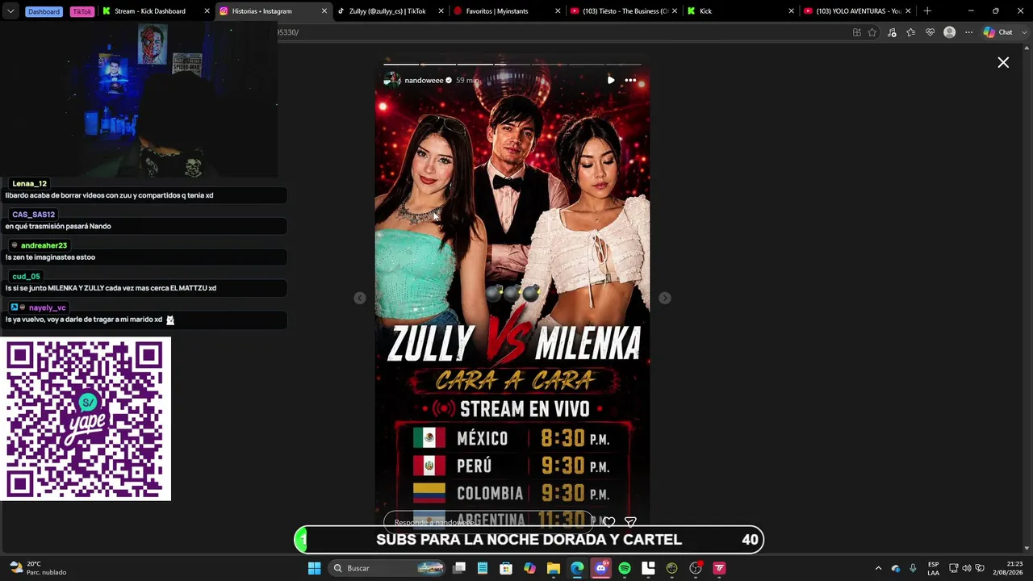Open the Notepad taskbar app
Viewport: 1033px width, 581px height.
tap(483, 568)
